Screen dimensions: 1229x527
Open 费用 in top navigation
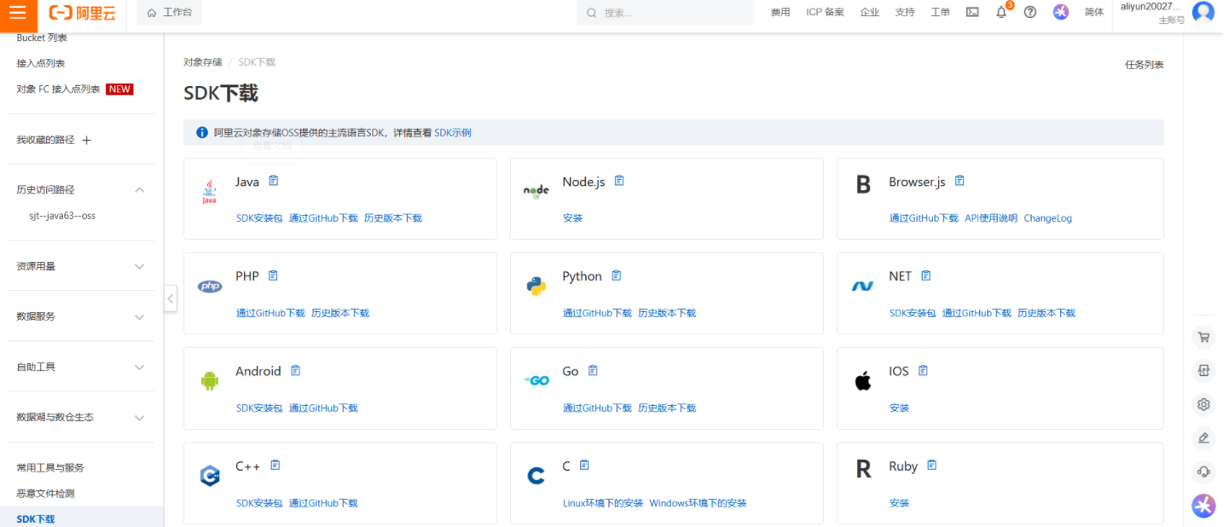click(x=780, y=12)
